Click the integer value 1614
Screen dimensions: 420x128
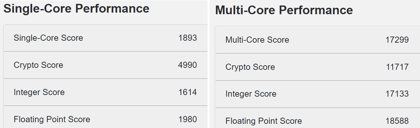[x=188, y=92]
